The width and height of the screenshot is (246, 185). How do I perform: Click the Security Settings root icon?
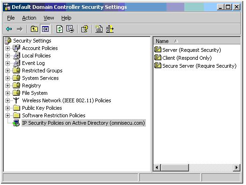coord(8,41)
